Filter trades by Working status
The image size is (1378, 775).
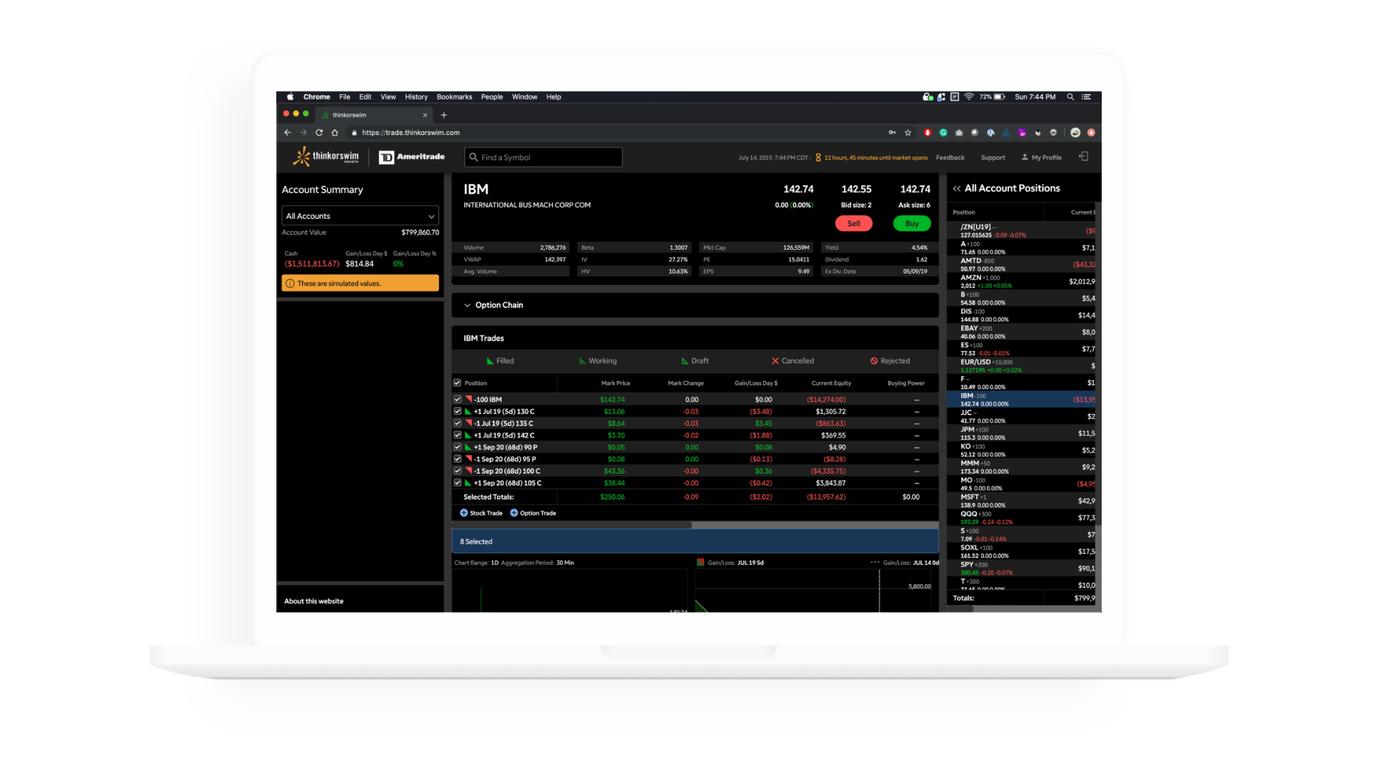tap(598, 361)
